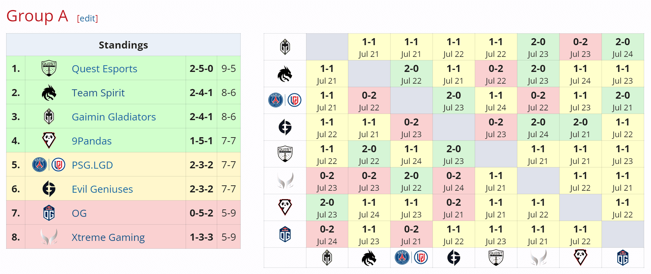Click the 9Pandas logo in standings
Viewport: 651px width, 274px height.
tap(49, 141)
